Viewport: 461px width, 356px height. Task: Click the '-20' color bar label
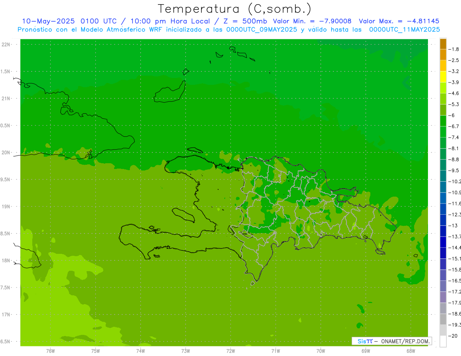coord(452,336)
